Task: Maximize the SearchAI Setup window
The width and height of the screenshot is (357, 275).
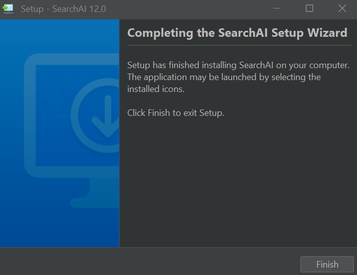Action: 309,8
